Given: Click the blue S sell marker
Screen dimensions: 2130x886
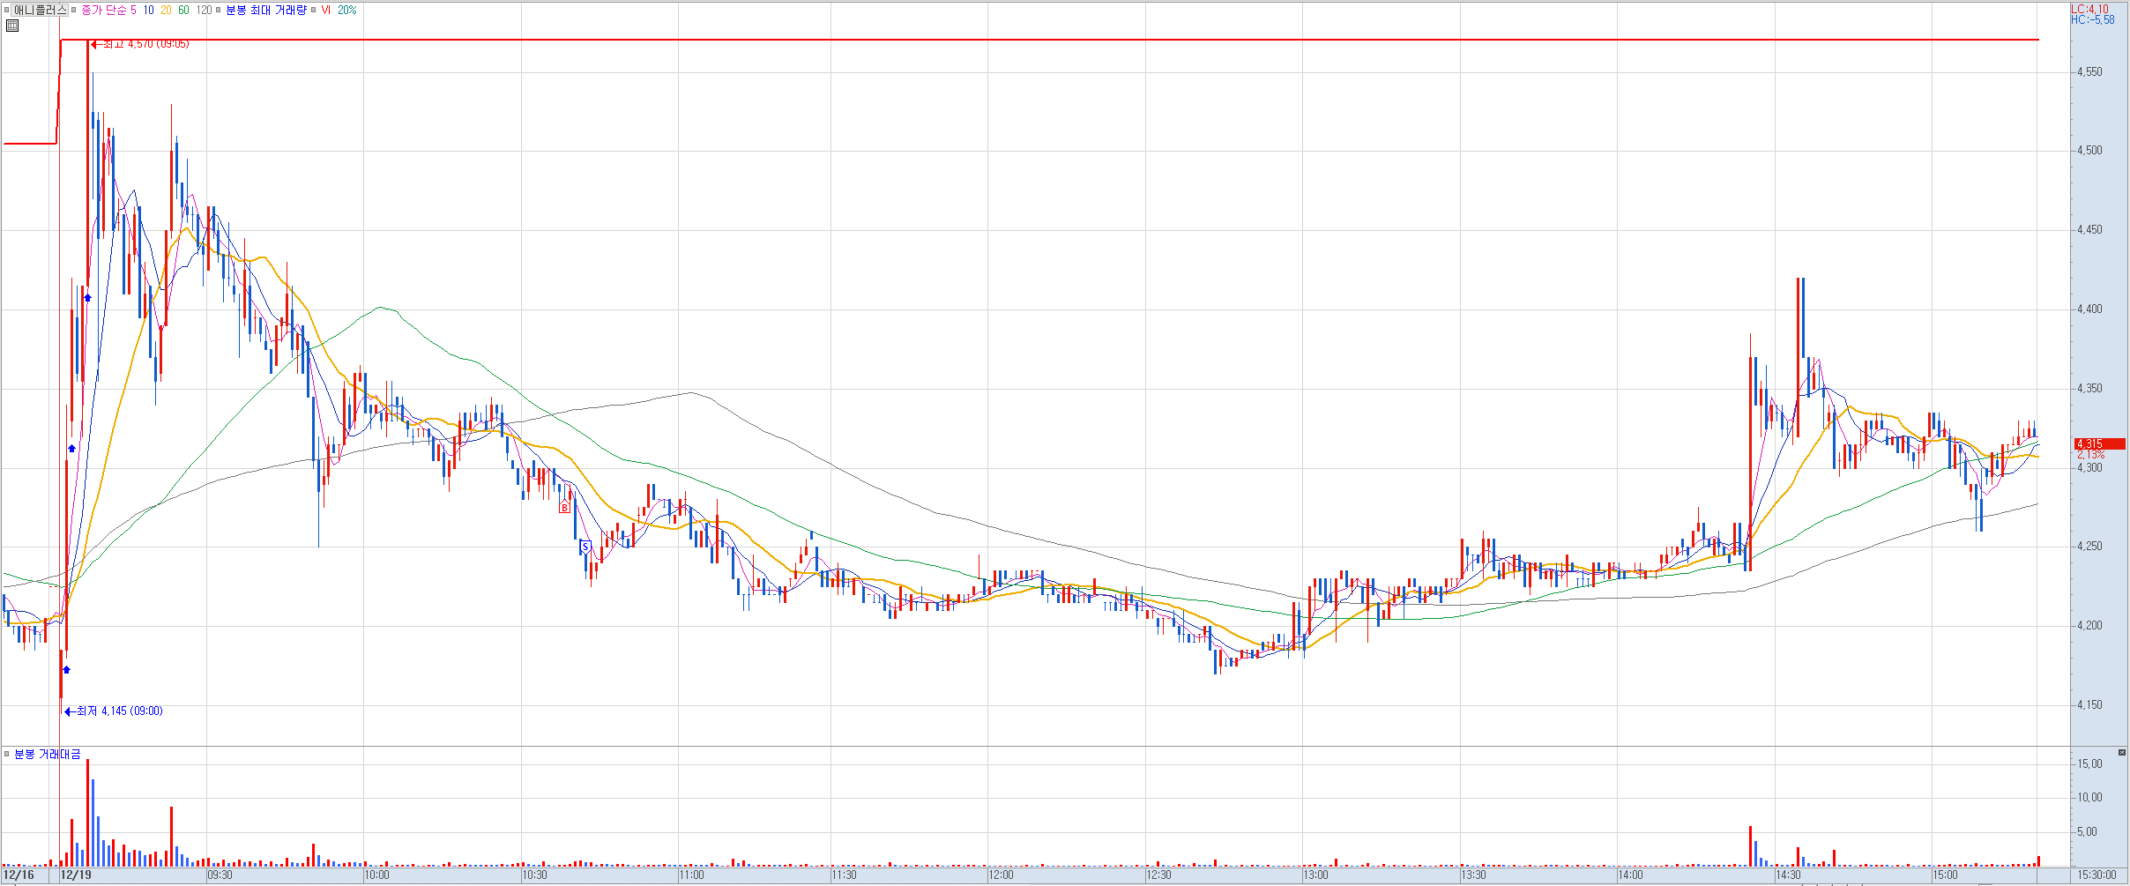Looking at the screenshot, I should 585,547.
